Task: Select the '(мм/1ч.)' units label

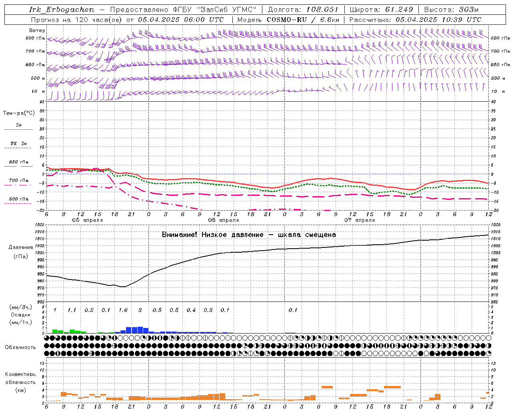Action: (21, 322)
